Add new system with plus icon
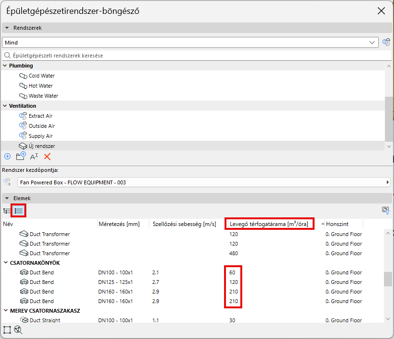394x339 pixels. coord(8,157)
